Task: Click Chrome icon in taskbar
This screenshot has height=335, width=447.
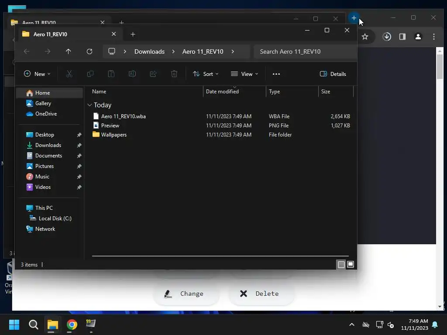Action: pyautogui.click(x=72, y=325)
